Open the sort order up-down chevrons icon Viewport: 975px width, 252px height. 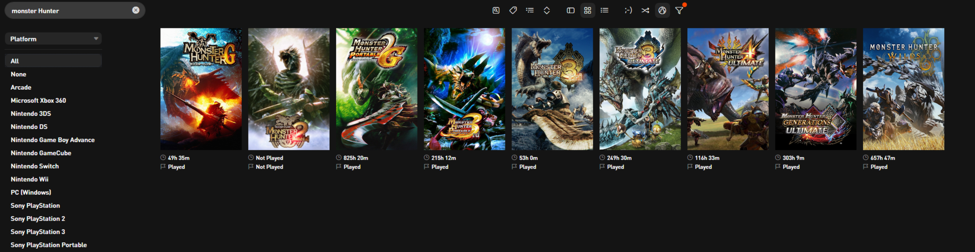click(x=547, y=11)
